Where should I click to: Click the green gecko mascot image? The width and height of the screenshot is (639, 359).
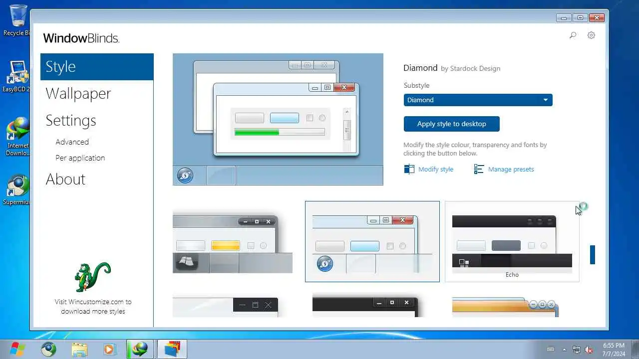93,277
